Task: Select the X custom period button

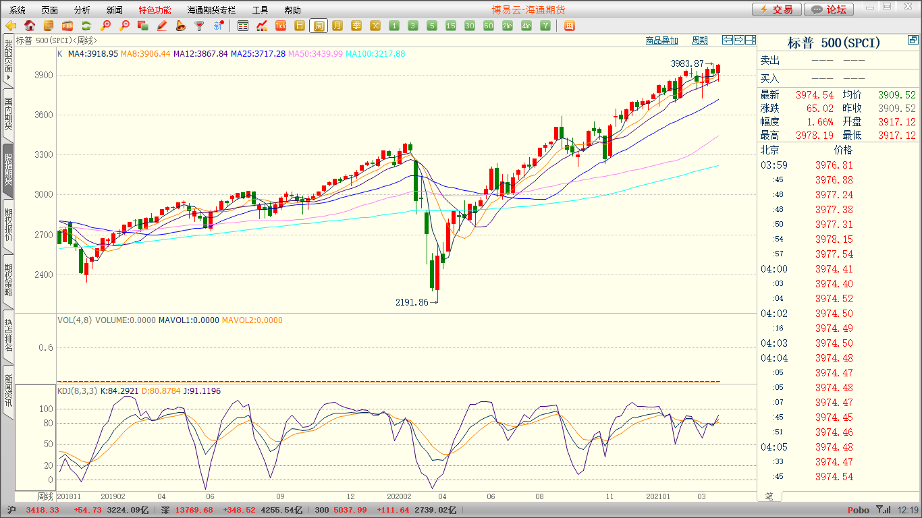Action: coord(375,26)
